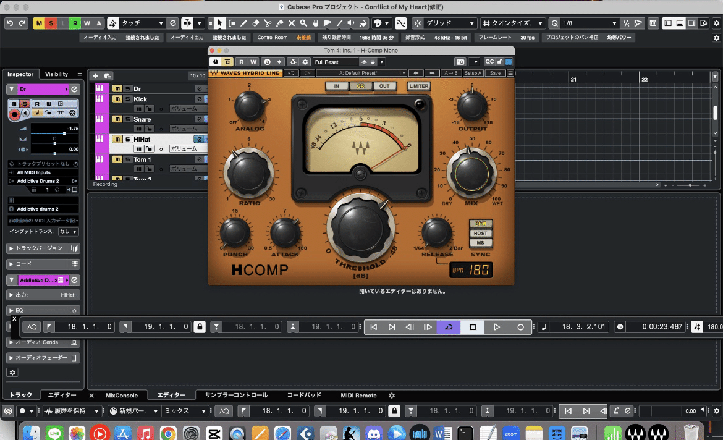Open the グリッド snap type dropdown
Screen dimensions: 723x440
pyautogui.click(x=450, y=23)
